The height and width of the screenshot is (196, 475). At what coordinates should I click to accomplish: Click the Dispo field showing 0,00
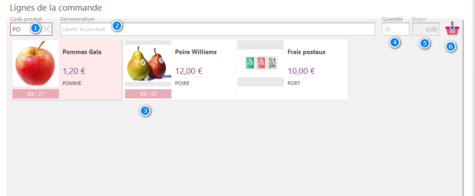pyautogui.click(x=425, y=29)
